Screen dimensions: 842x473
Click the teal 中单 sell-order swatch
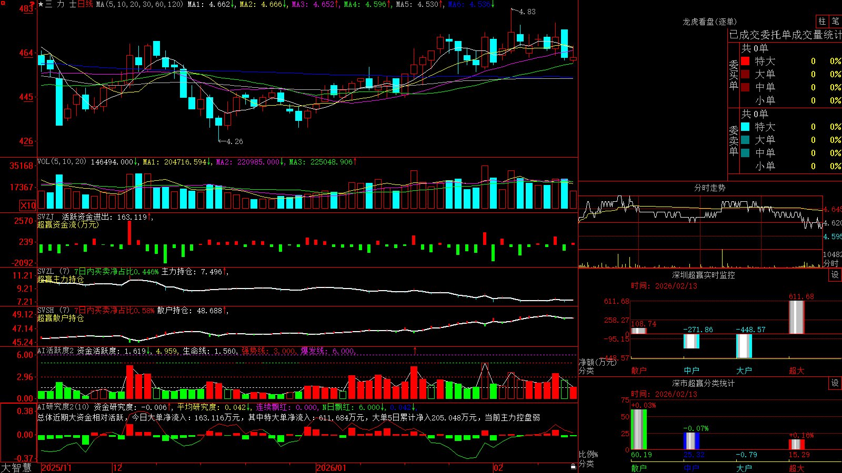pyautogui.click(x=745, y=153)
